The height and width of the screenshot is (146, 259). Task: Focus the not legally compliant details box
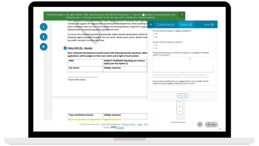pos(183,64)
